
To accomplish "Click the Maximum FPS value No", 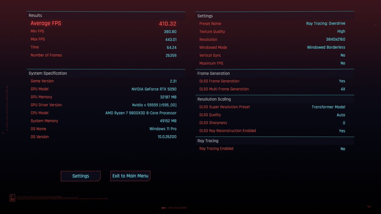I will coord(343,63).
